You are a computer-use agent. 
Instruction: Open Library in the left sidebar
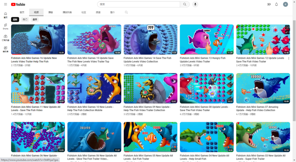click(x=5, y=49)
